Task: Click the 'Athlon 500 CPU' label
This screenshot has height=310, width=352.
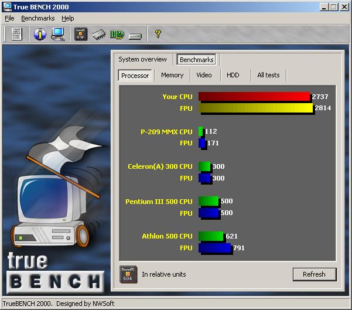Action: coord(168,236)
